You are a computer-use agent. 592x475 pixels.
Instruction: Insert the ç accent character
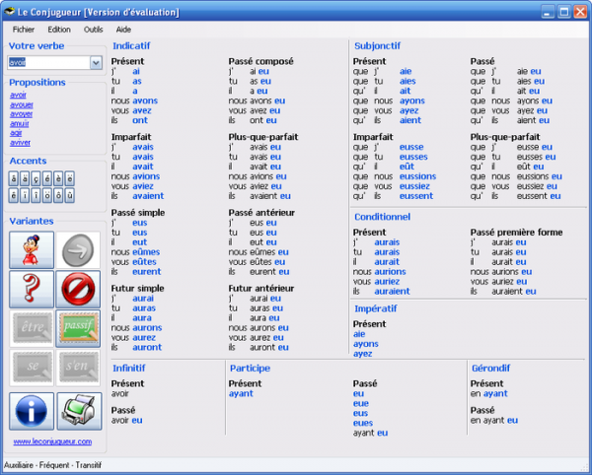tap(36, 178)
